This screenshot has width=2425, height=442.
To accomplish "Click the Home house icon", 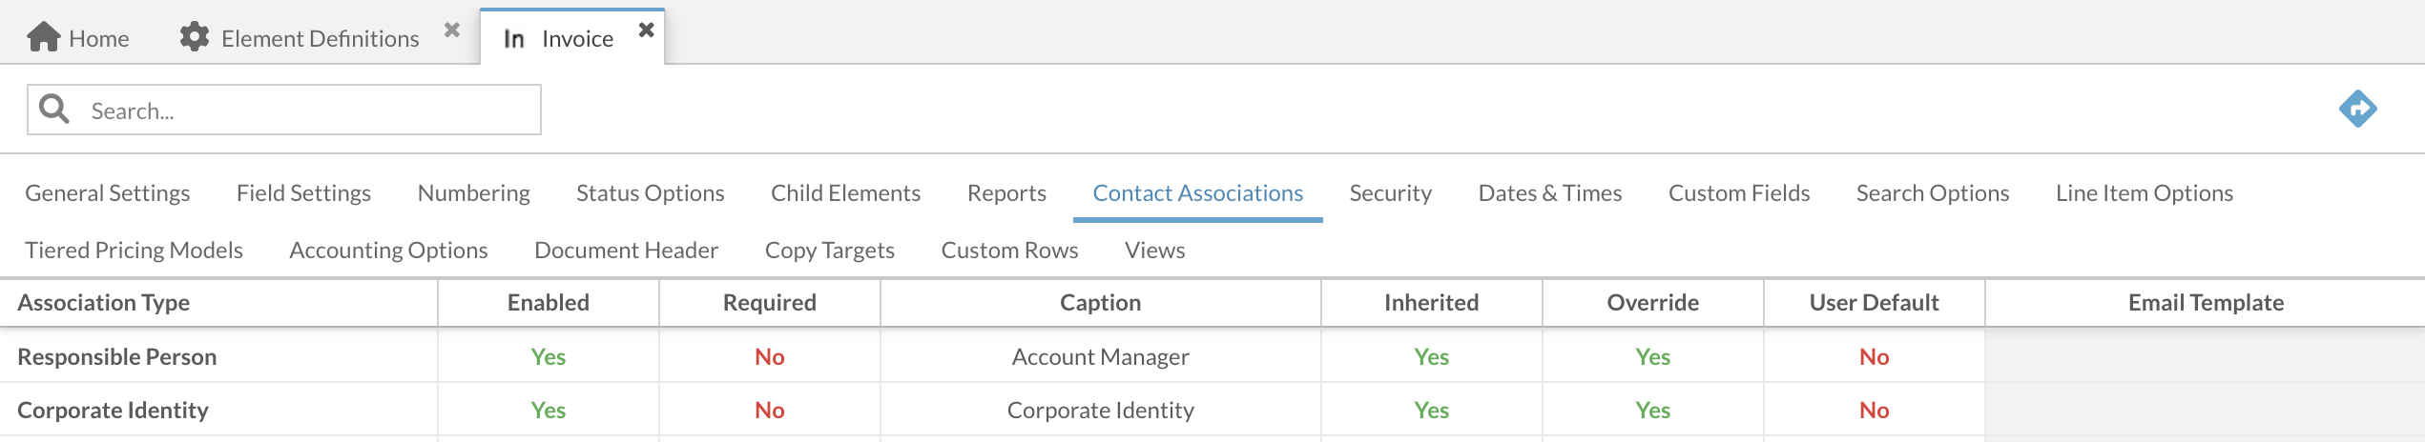I will tap(44, 37).
